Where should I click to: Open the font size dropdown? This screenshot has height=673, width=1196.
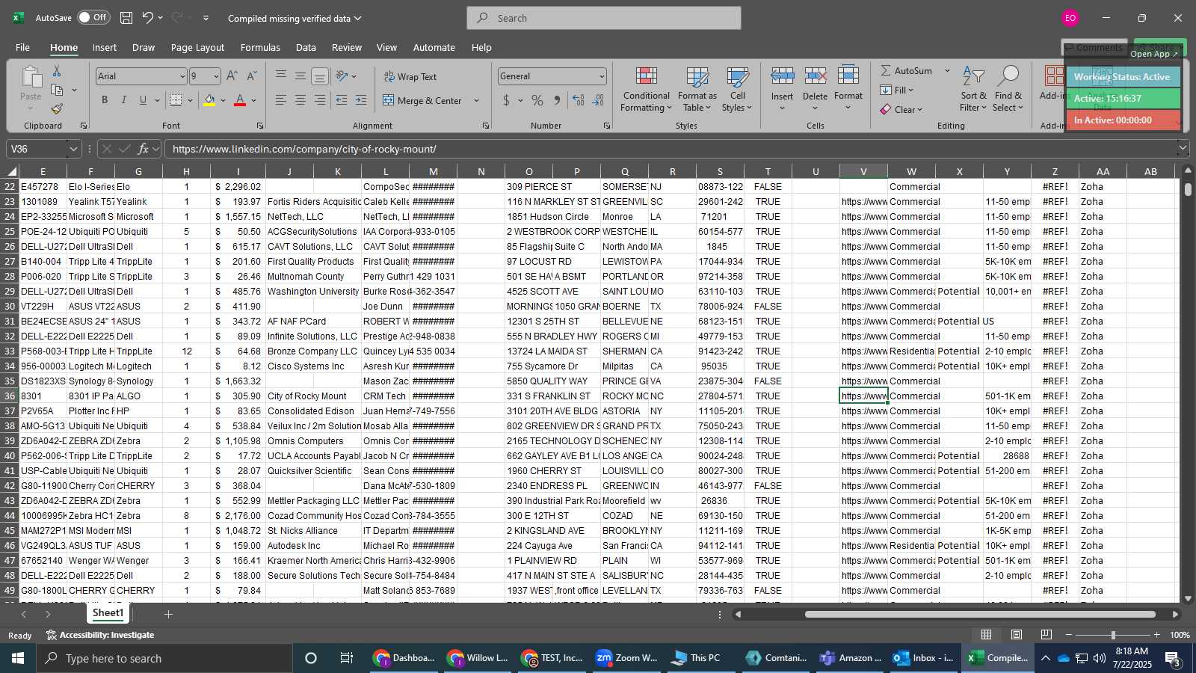(216, 76)
